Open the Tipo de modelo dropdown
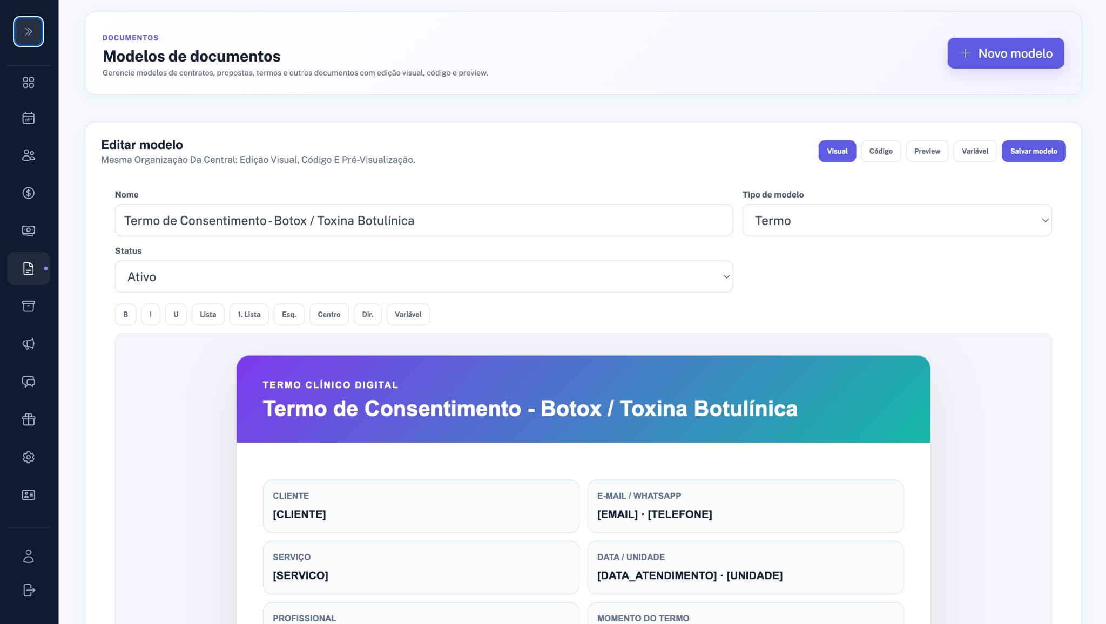This screenshot has height=624, width=1106. tap(897, 220)
